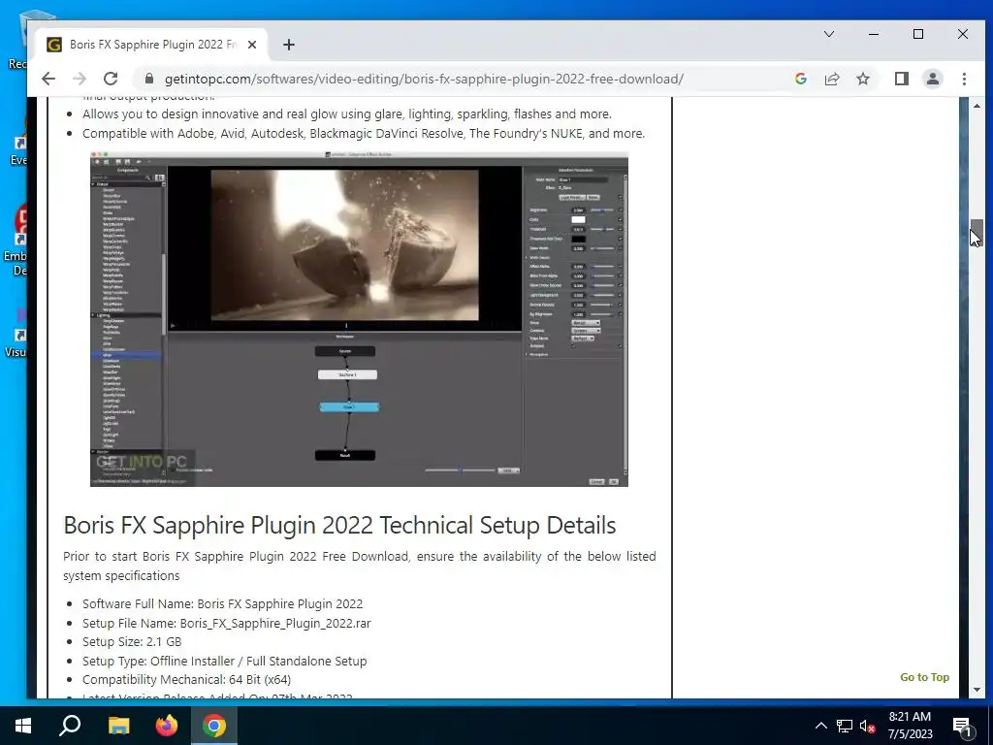Click the page scrollbar down arrow
The height and width of the screenshot is (745, 993).
click(x=977, y=690)
